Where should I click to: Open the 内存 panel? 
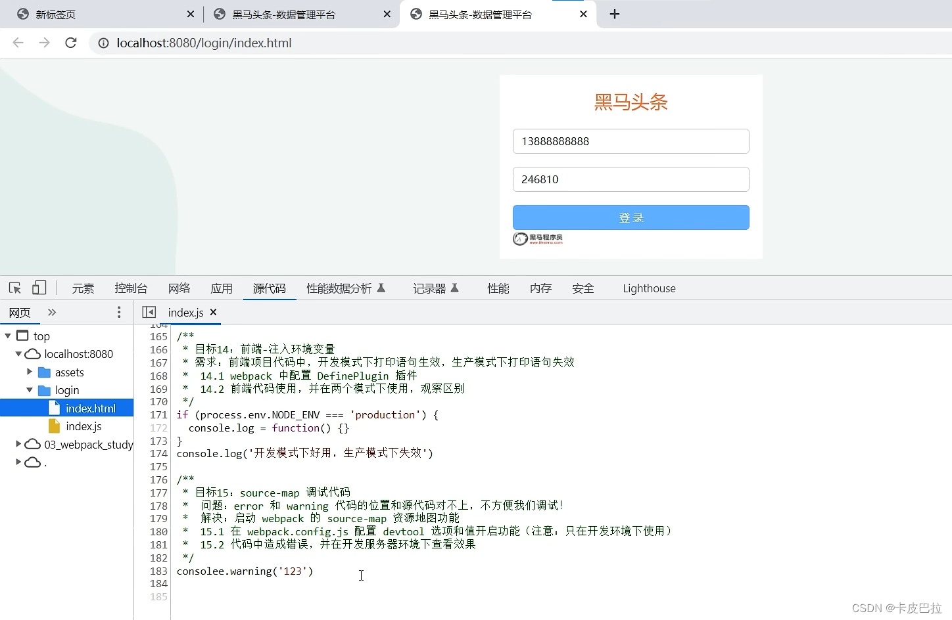pyautogui.click(x=540, y=288)
